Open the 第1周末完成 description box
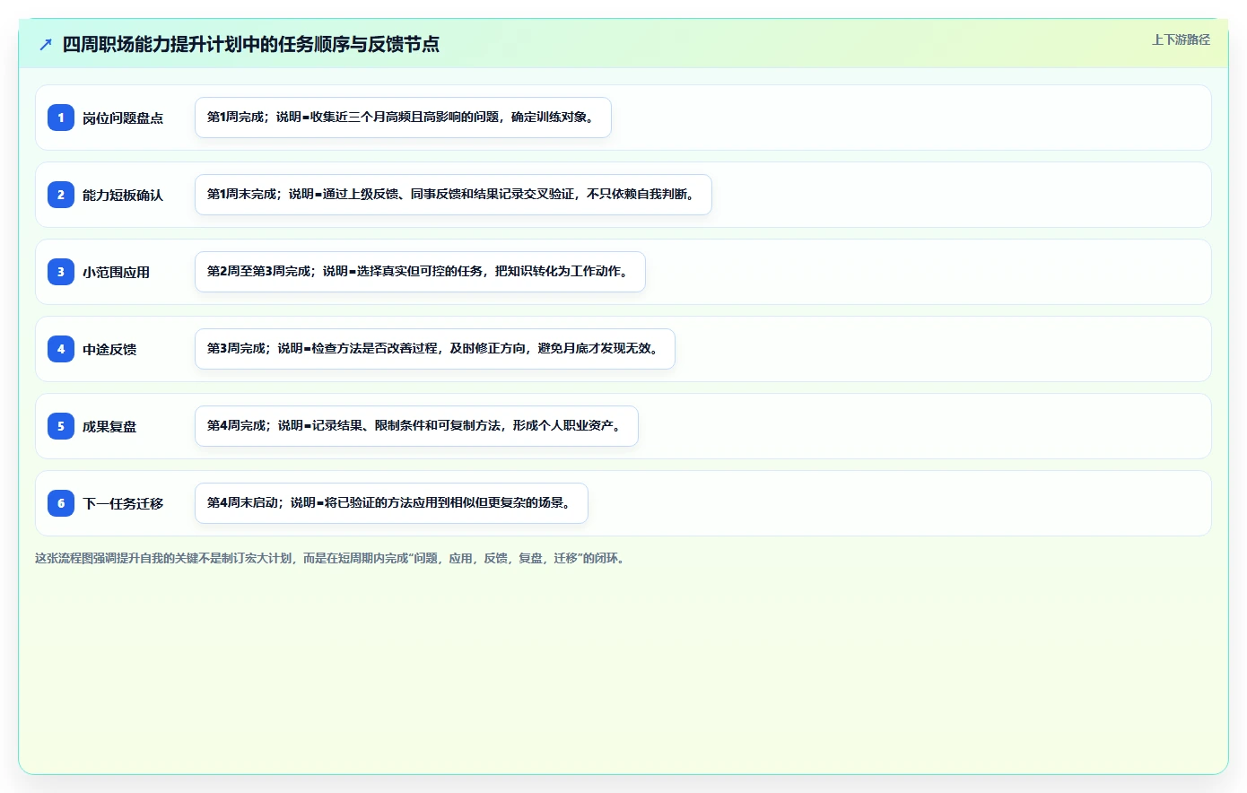 pyautogui.click(x=453, y=195)
